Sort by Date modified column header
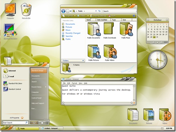 click(103, 20)
